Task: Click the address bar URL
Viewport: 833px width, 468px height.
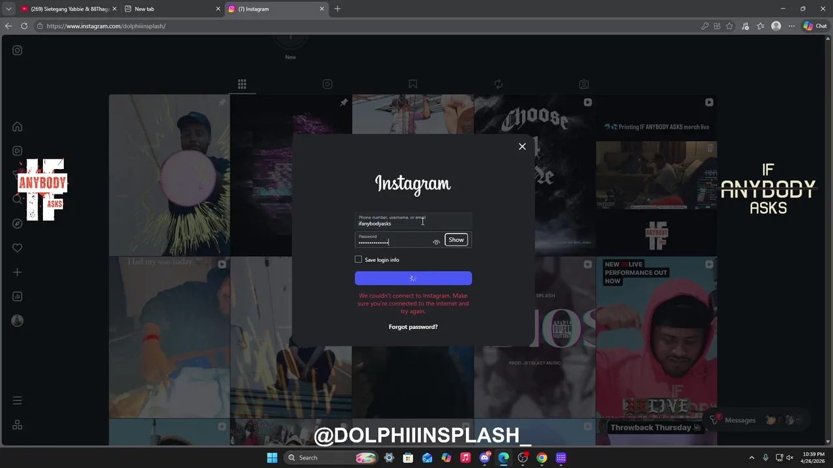Action: click(x=106, y=26)
